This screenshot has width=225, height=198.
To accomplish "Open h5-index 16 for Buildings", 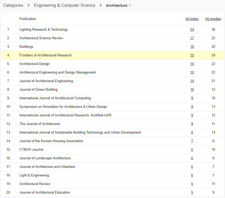I will coord(192,47).
